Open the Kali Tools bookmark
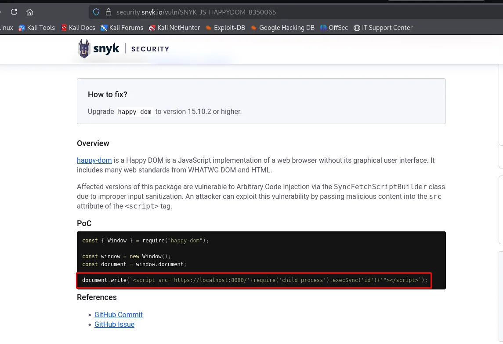 (36, 28)
